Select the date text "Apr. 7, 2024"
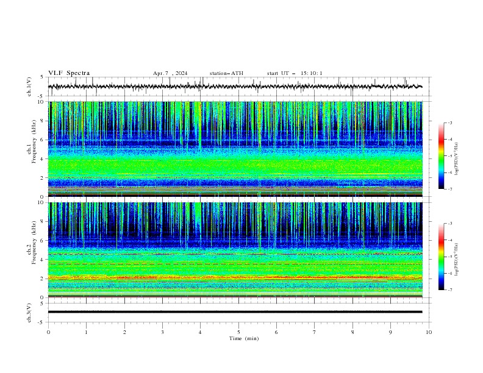 coord(170,73)
